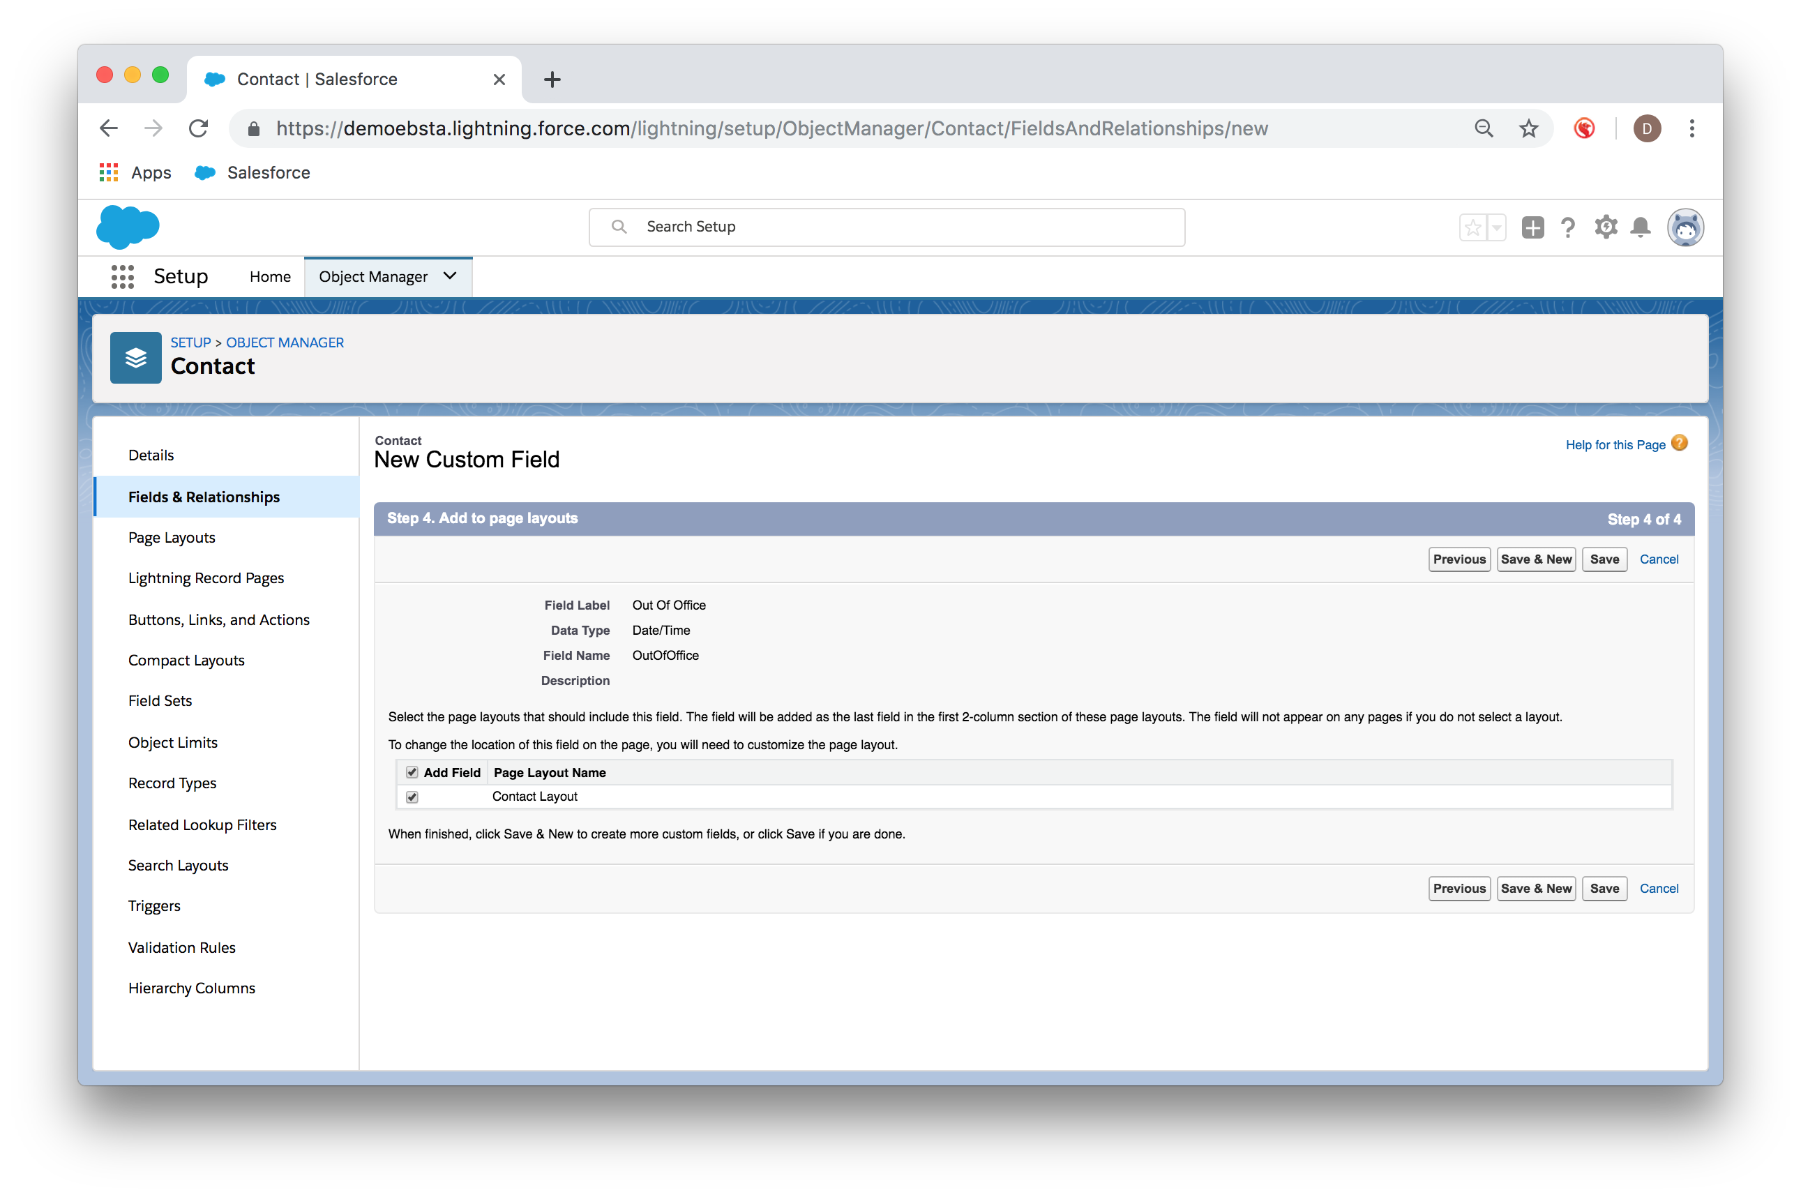Open the Chrome three-dot menu
Viewport: 1801px width, 1197px height.
pyautogui.click(x=1692, y=128)
